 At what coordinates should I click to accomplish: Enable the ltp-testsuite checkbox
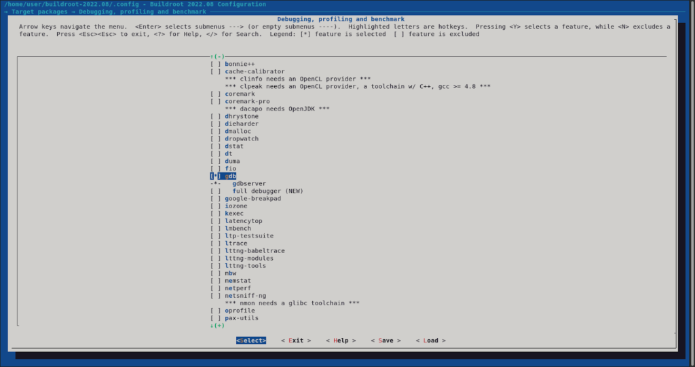point(215,236)
